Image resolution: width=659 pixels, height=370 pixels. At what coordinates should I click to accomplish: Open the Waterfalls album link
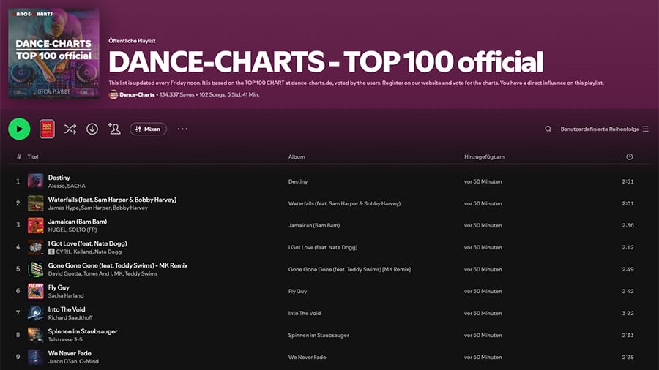click(x=344, y=203)
